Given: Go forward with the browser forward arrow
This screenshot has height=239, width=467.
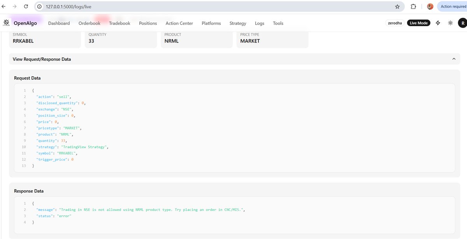Looking at the screenshot, I should (15, 7).
